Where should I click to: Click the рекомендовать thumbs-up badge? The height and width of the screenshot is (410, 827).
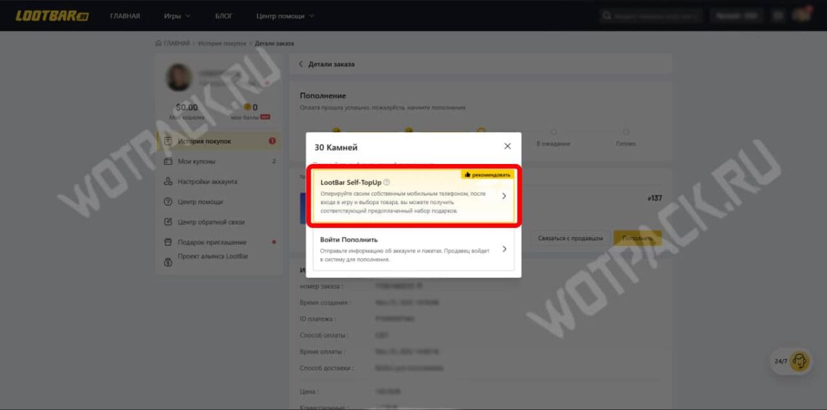coord(487,175)
